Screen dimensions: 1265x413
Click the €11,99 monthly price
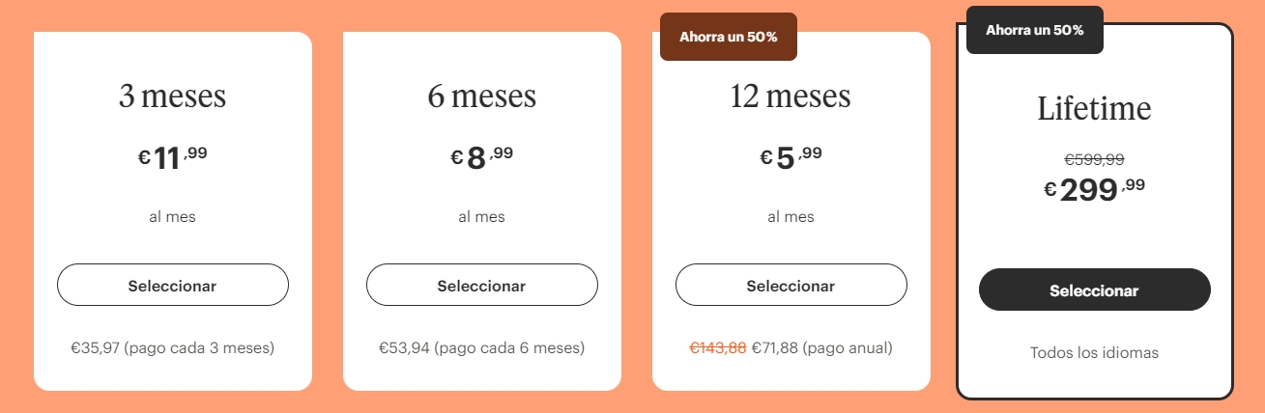(x=172, y=157)
